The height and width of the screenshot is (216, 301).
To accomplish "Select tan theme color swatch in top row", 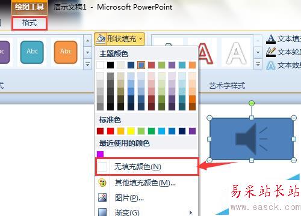I will [x=120, y=65].
